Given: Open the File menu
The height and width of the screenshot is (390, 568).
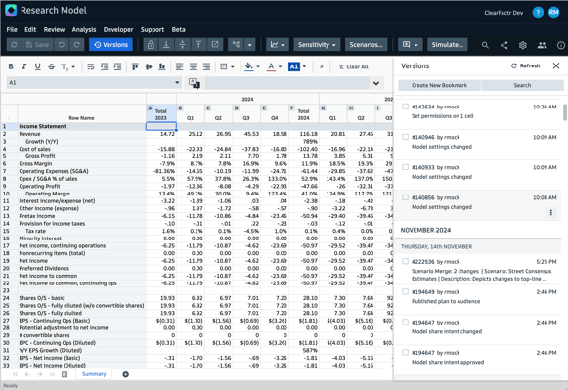Looking at the screenshot, I should (x=12, y=29).
